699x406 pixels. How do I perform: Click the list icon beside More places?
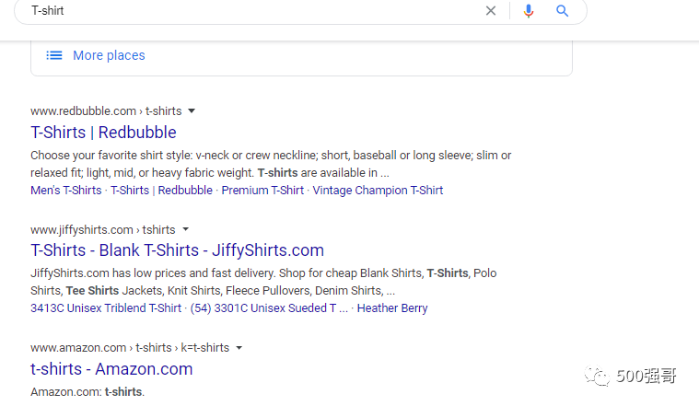[54, 55]
